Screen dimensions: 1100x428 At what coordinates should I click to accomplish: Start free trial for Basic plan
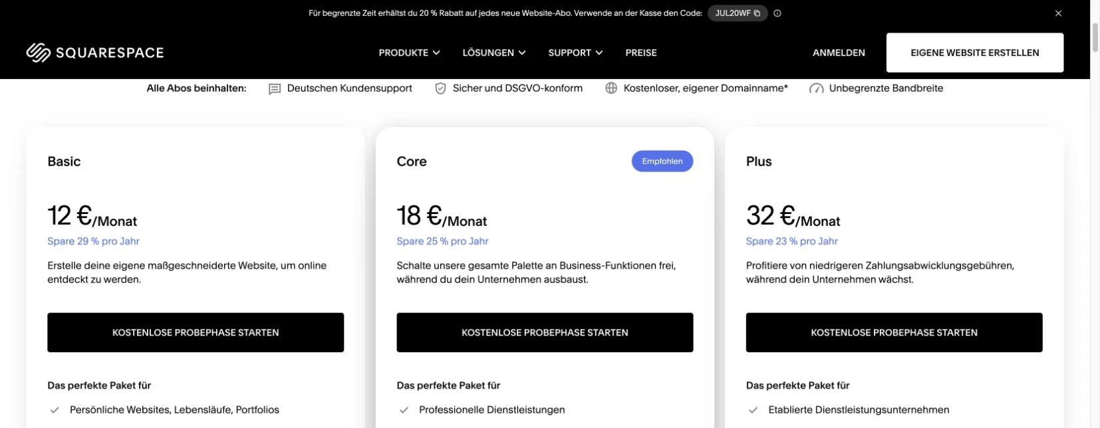pos(196,332)
